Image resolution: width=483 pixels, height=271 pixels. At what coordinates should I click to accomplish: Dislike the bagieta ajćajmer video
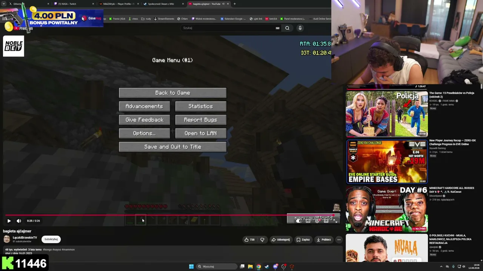pyautogui.click(x=262, y=239)
